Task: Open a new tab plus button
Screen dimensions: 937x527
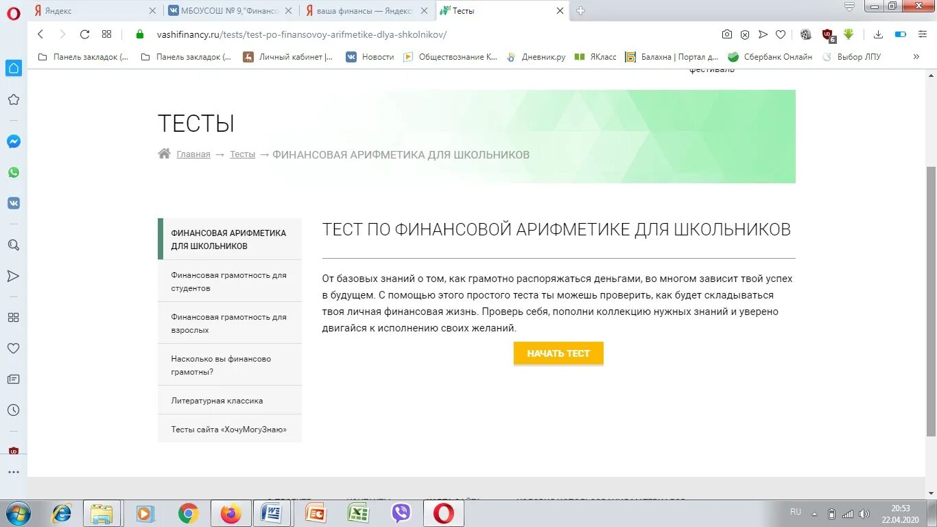Action: (x=581, y=11)
